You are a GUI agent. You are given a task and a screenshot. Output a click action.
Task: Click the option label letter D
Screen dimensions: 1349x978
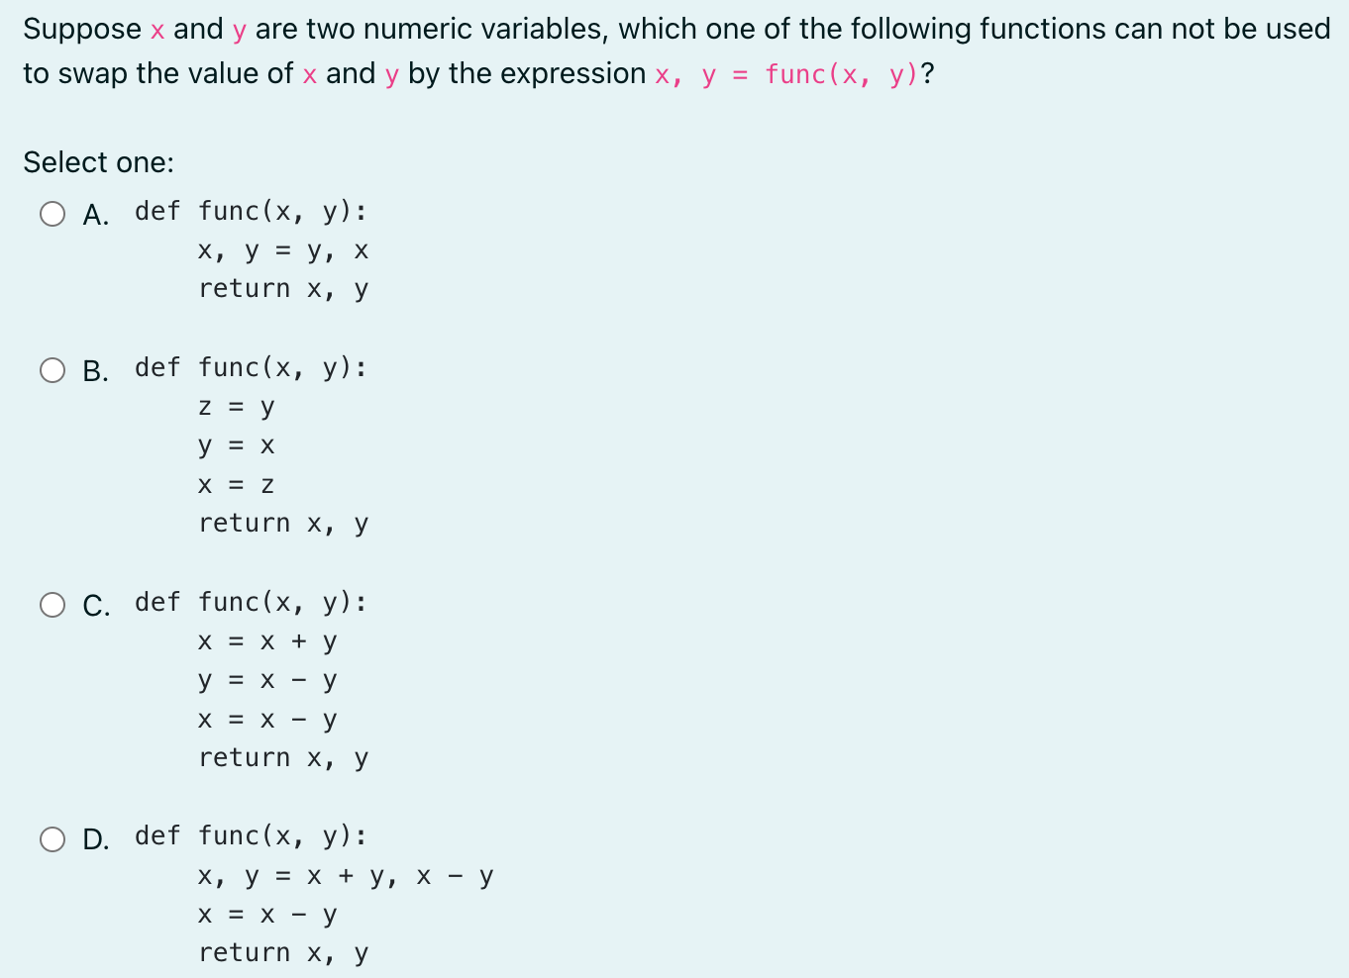click(96, 838)
